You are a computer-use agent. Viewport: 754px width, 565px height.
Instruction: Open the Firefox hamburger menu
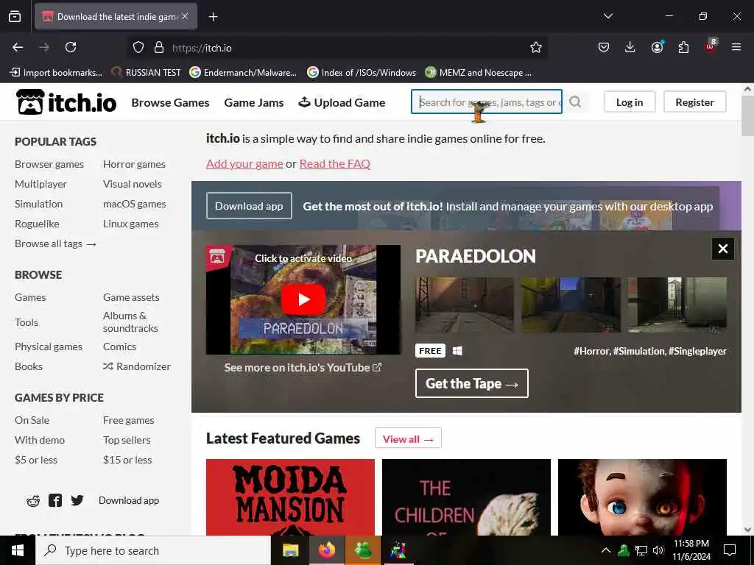pos(736,47)
